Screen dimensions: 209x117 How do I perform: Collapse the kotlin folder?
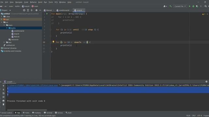[7, 28]
